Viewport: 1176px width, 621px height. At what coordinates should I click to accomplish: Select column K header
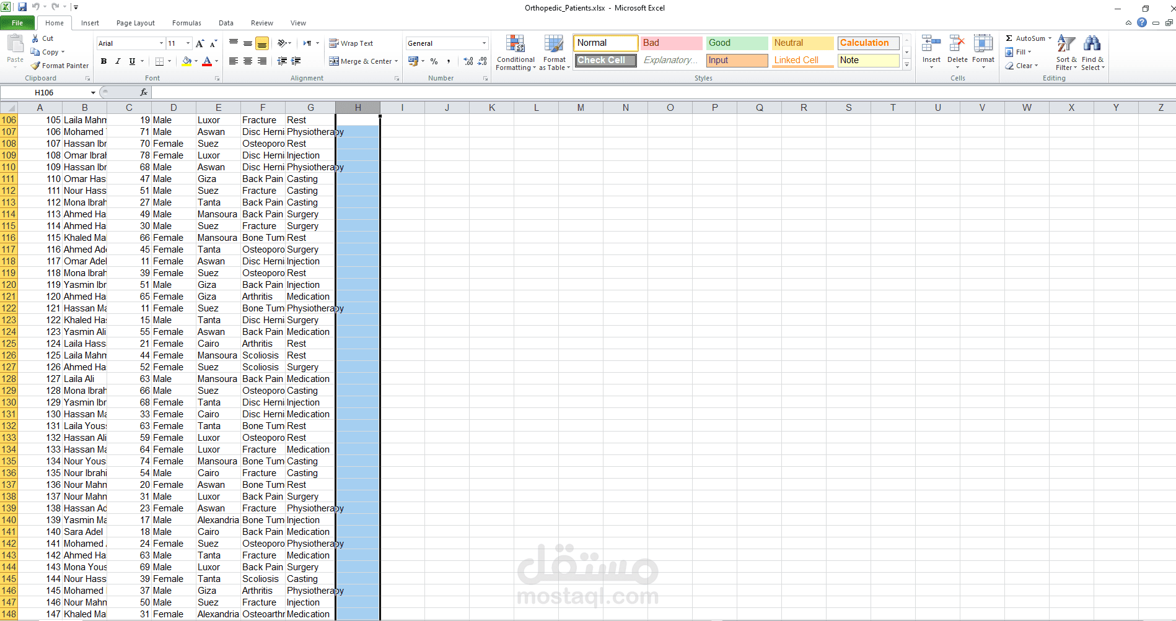pos(491,108)
